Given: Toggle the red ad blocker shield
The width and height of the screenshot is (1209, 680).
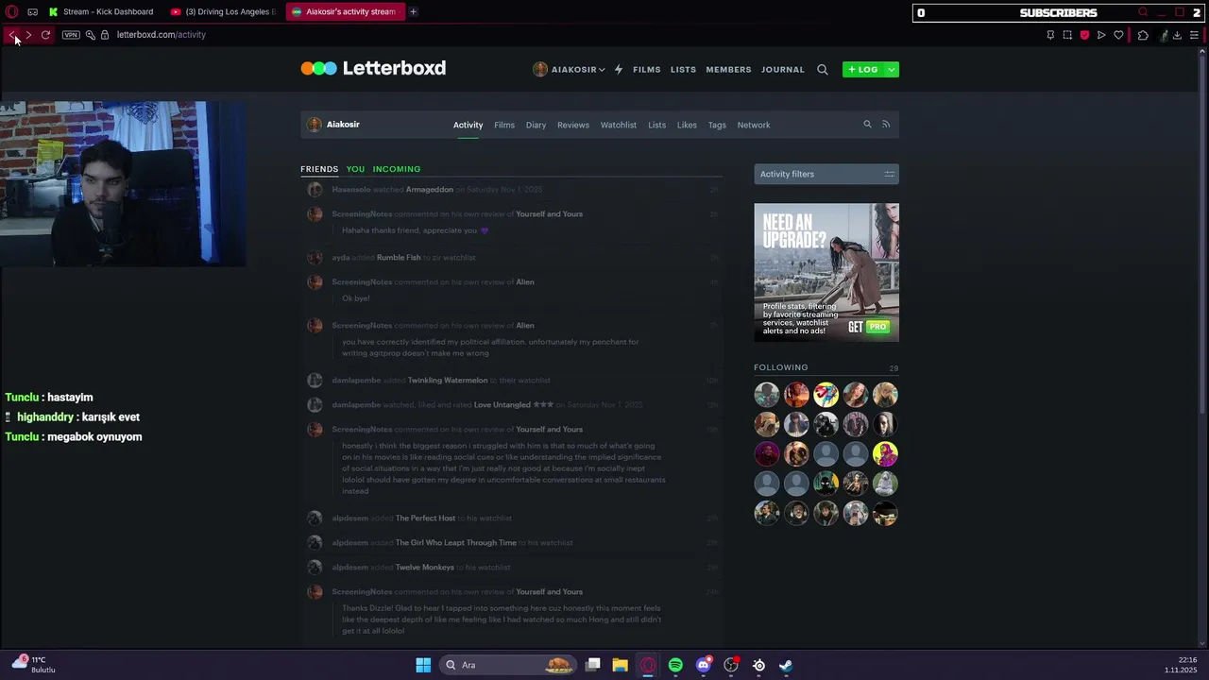Looking at the screenshot, I should [x=1084, y=35].
